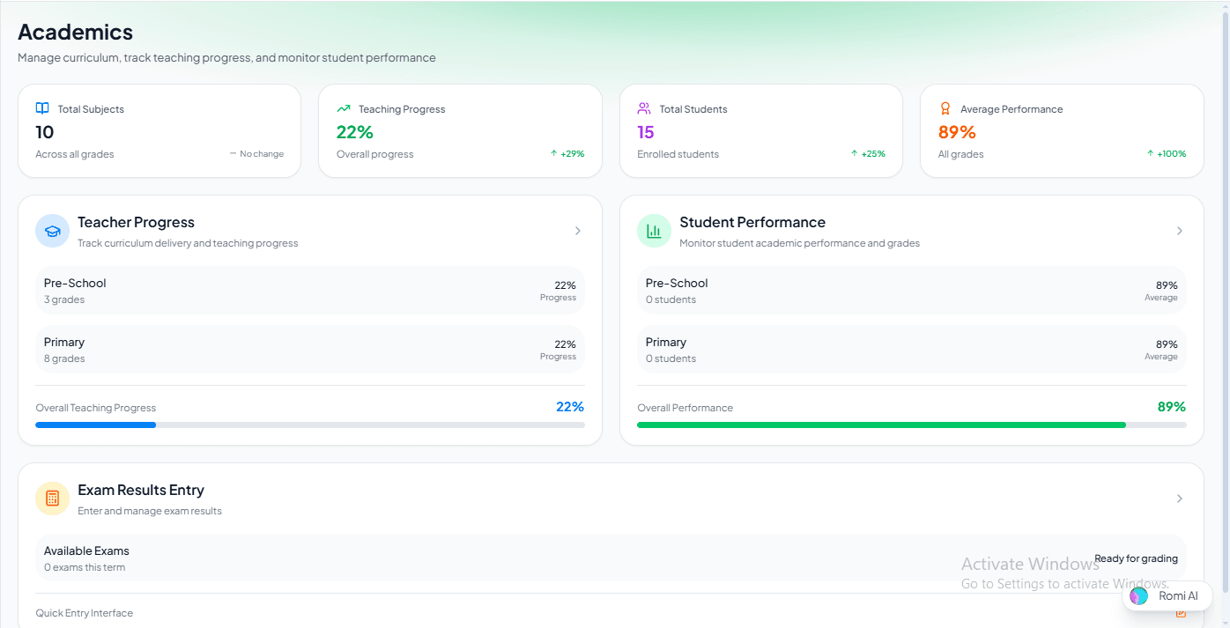Click the Student Performance bar chart icon
1230x628 pixels.
654,230
